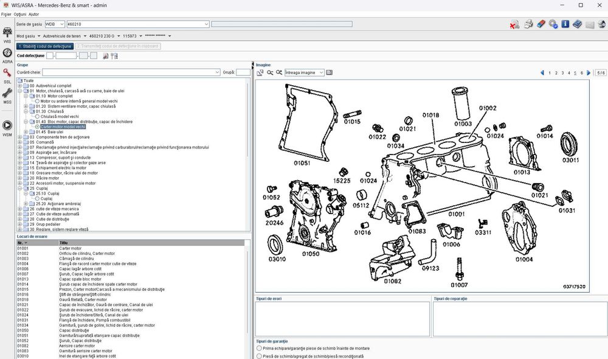This screenshot has width=608, height=359.
Task: Go to previous image with left arrow
Action: 542,72
